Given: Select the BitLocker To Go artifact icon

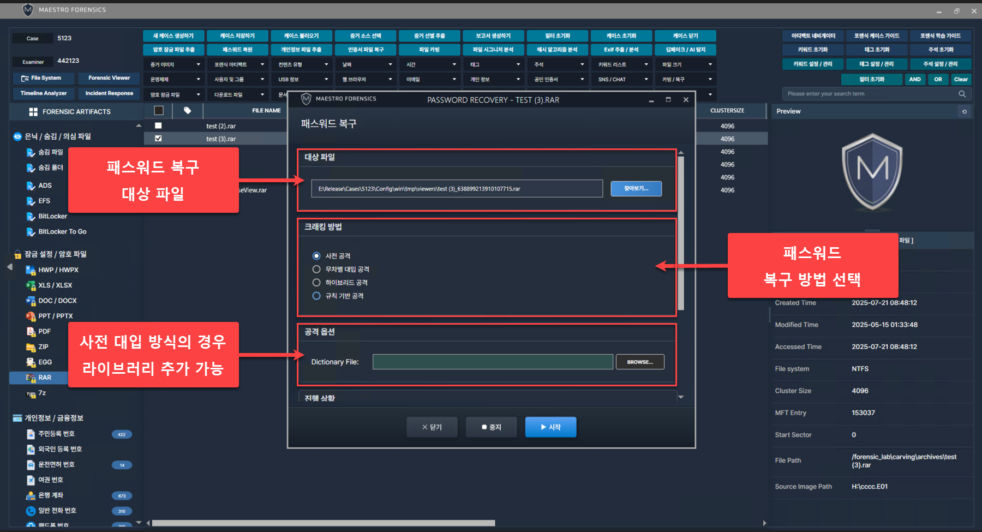Looking at the screenshot, I should pyautogui.click(x=31, y=232).
